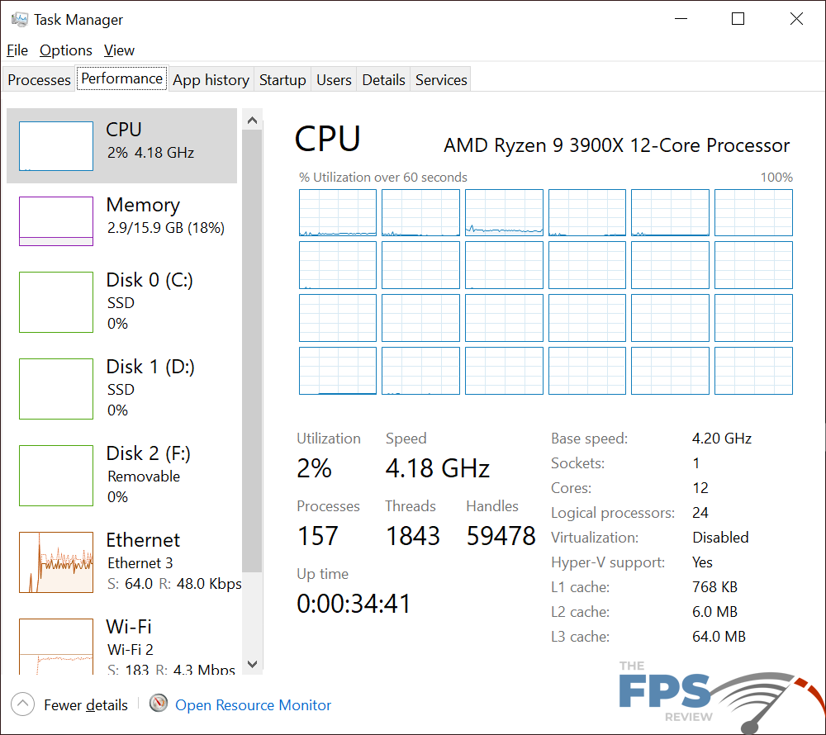Click the third processor graph in top row
The width and height of the screenshot is (826, 735).
coord(504,213)
